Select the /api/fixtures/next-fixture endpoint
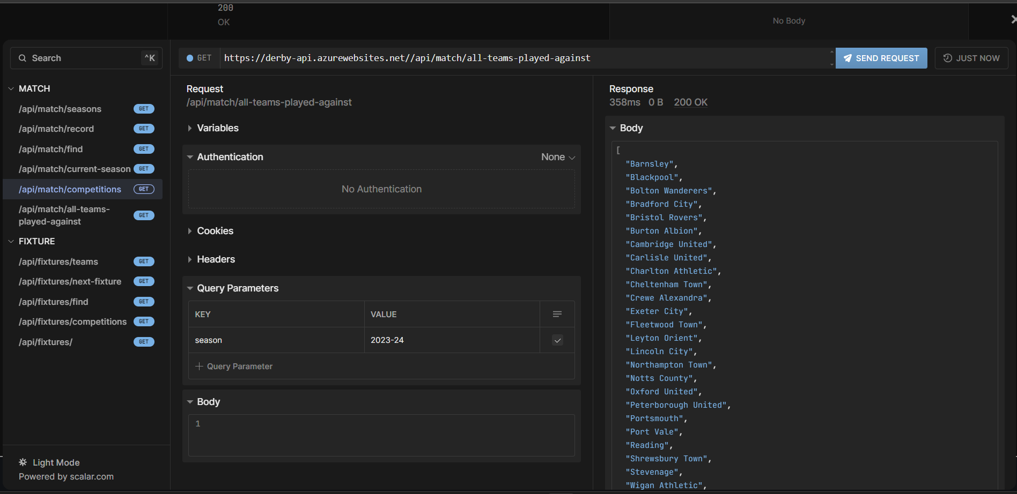 [70, 281]
